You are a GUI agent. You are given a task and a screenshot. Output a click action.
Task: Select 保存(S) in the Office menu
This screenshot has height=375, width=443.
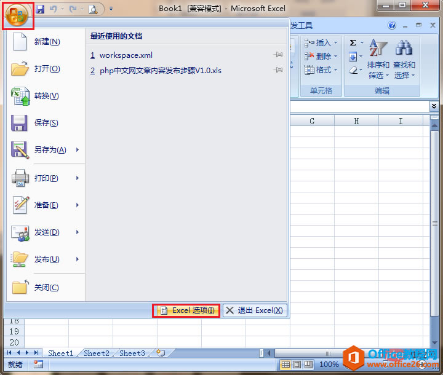[46, 123]
